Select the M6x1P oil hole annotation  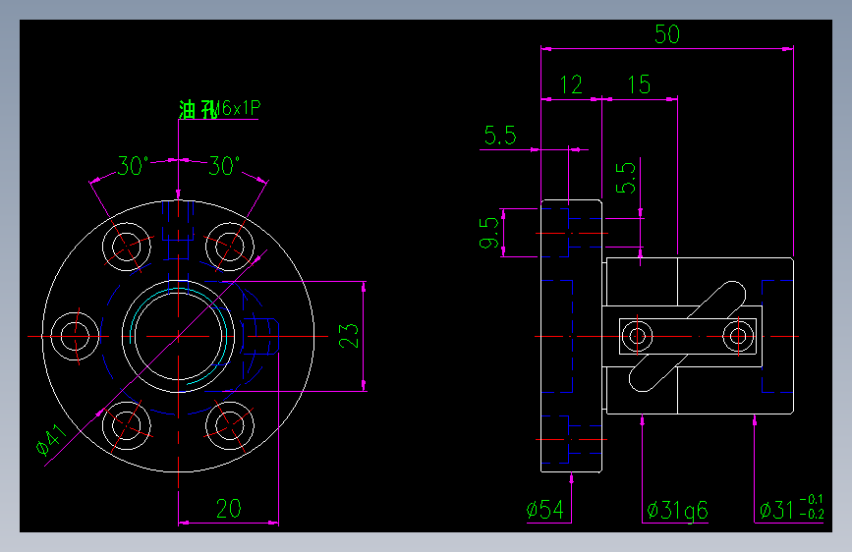[220, 109]
